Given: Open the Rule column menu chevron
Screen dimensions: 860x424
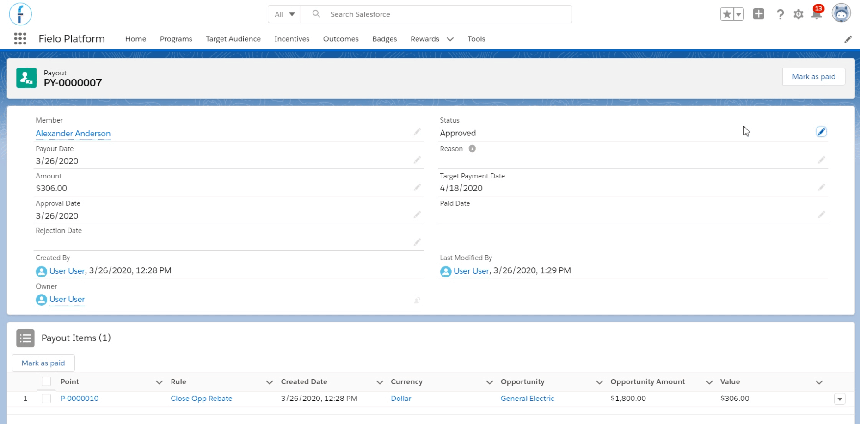Looking at the screenshot, I should click(269, 382).
